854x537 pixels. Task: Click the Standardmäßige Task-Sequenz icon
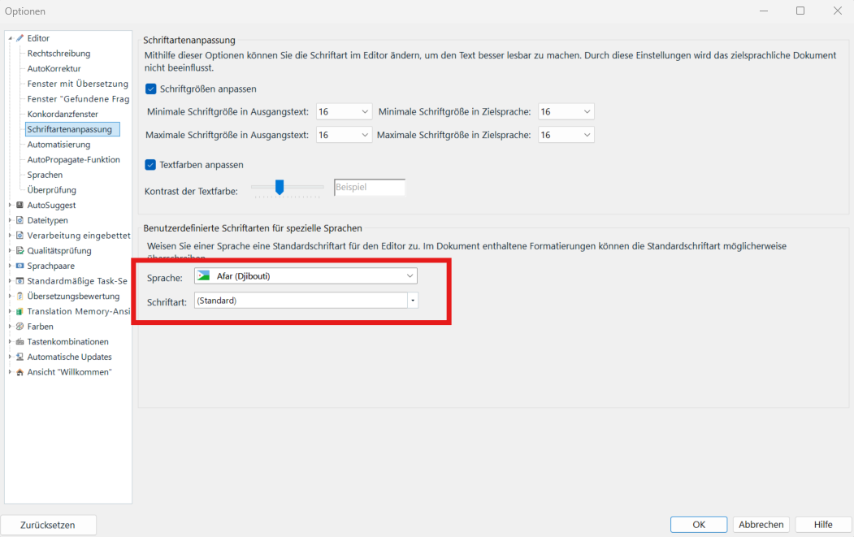click(x=20, y=281)
